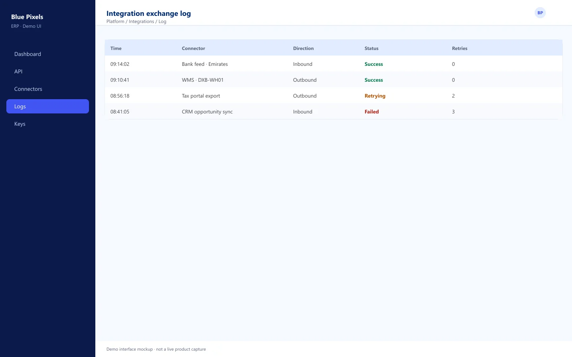Select the 08:56:18 time cell
Screen dimensions: 572x357
point(120,96)
